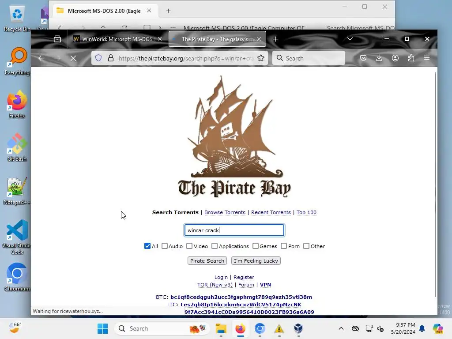452x339 pixels.
Task: Open weather widget showing 66°
Action: pyautogui.click(x=15, y=328)
